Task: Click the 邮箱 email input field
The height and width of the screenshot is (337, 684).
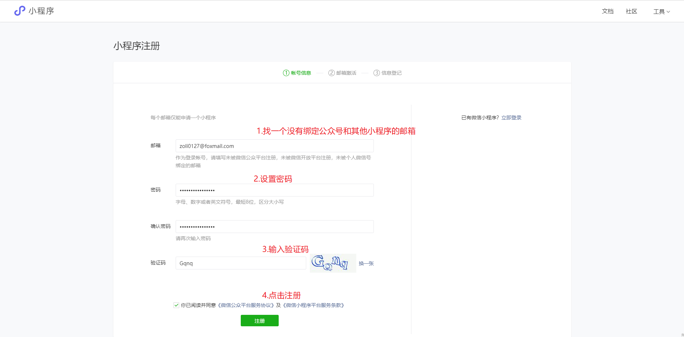Action: click(x=274, y=146)
